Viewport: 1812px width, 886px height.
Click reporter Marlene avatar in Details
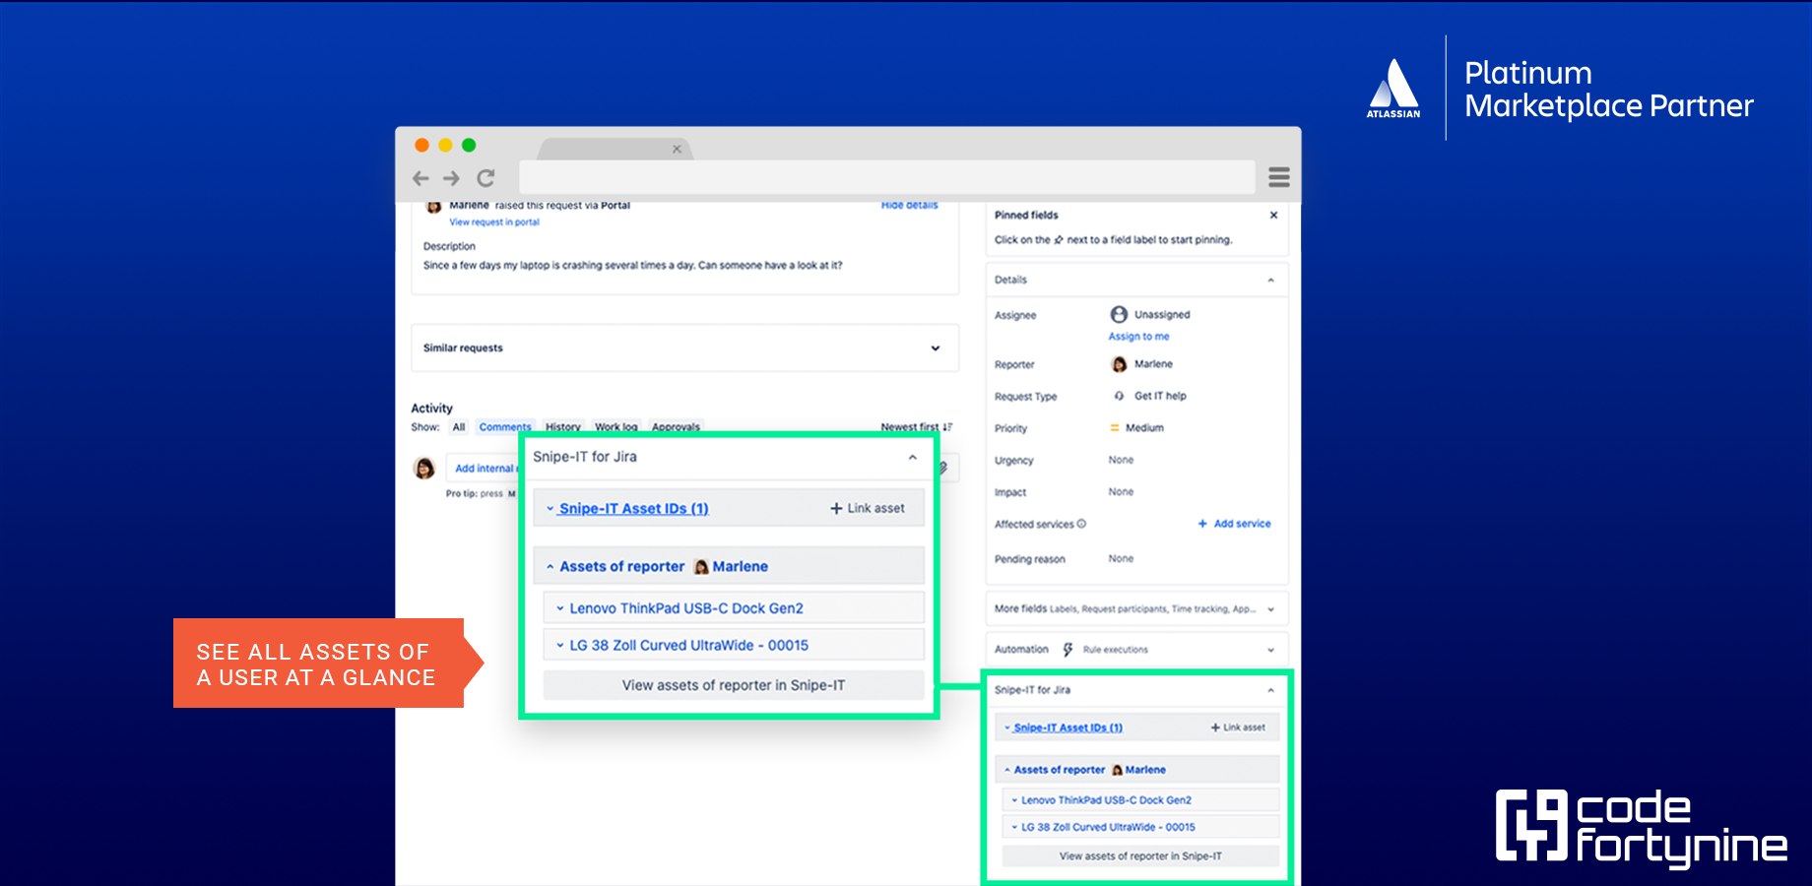coord(1119,364)
